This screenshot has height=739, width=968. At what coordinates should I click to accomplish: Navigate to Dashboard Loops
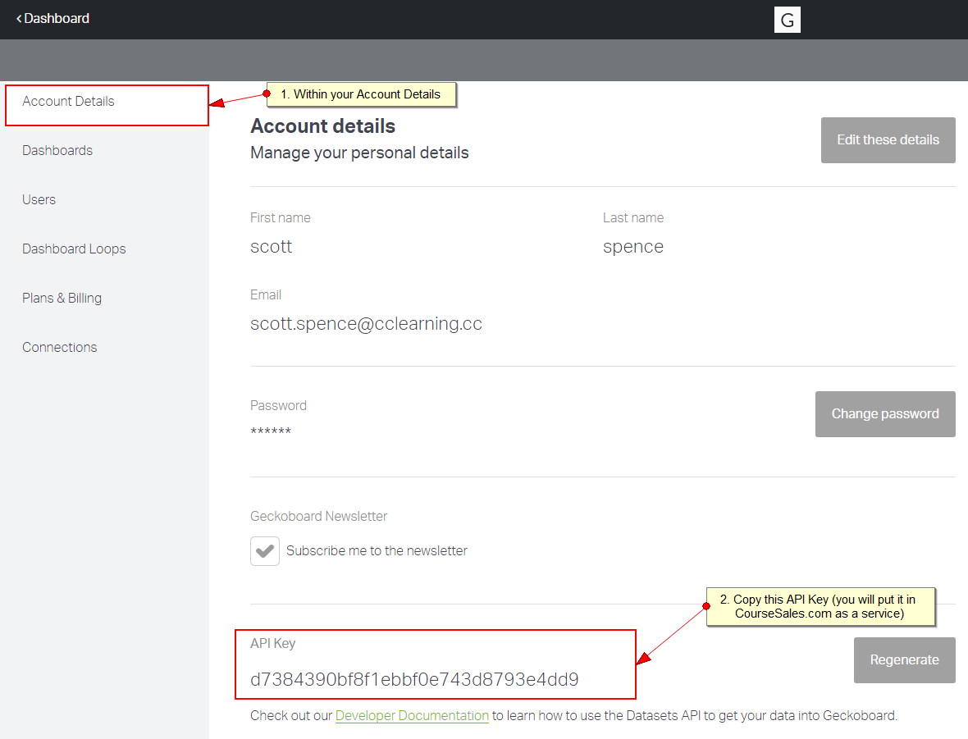74,249
